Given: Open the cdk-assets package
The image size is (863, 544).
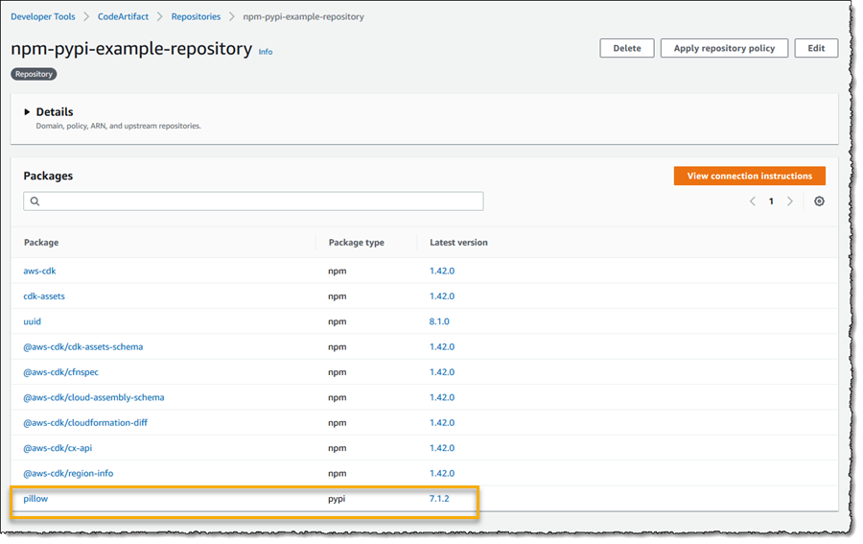Looking at the screenshot, I should tap(44, 296).
